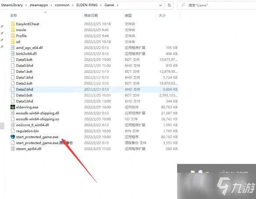
Task: Click the eossdk-win64-shipping.so file icon
Action: pos(13,119)
